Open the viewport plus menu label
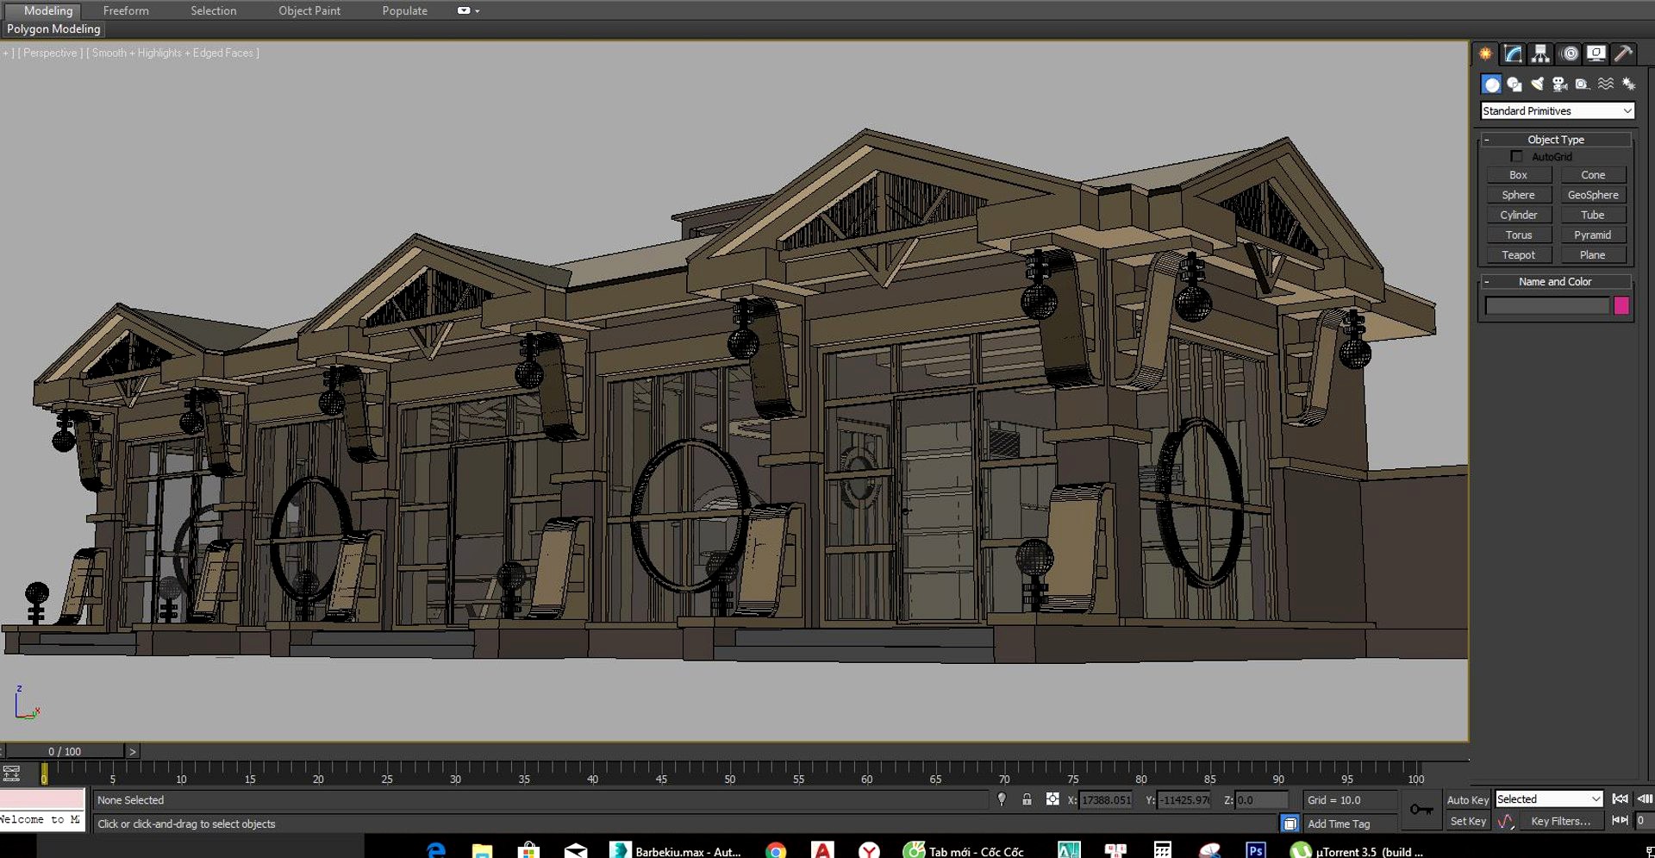Image resolution: width=1655 pixels, height=858 pixels. (8, 53)
